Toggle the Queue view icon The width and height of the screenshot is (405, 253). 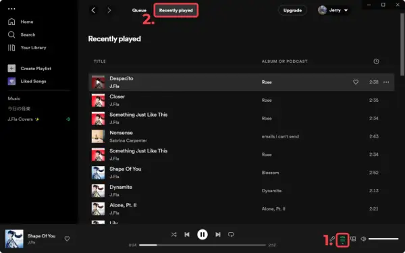343,240
